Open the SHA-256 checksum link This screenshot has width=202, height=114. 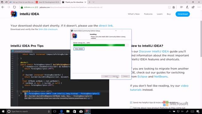point(48,29)
